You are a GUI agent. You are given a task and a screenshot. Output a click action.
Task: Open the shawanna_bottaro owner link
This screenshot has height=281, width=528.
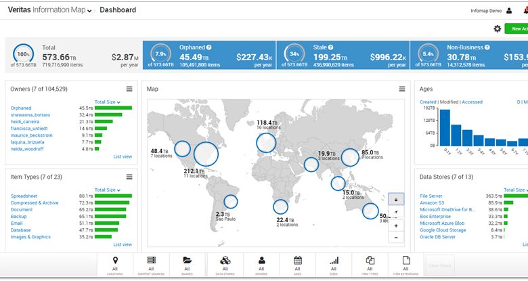point(30,115)
